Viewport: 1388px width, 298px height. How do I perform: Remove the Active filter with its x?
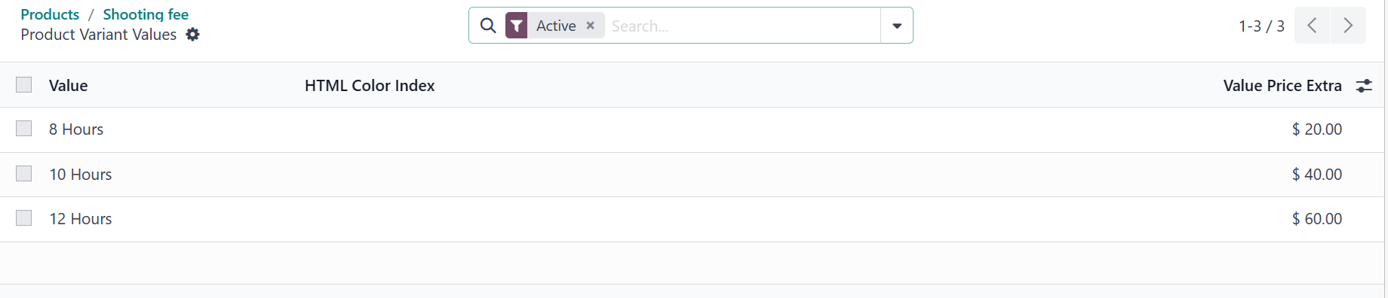pos(591,26)
